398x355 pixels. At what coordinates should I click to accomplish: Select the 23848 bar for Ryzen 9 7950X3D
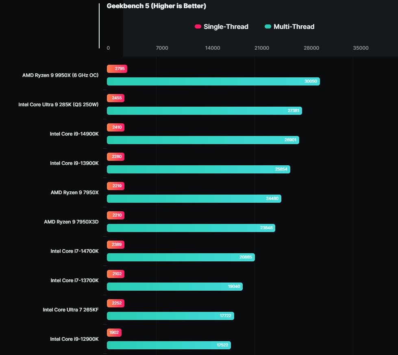tap(191, 228)
